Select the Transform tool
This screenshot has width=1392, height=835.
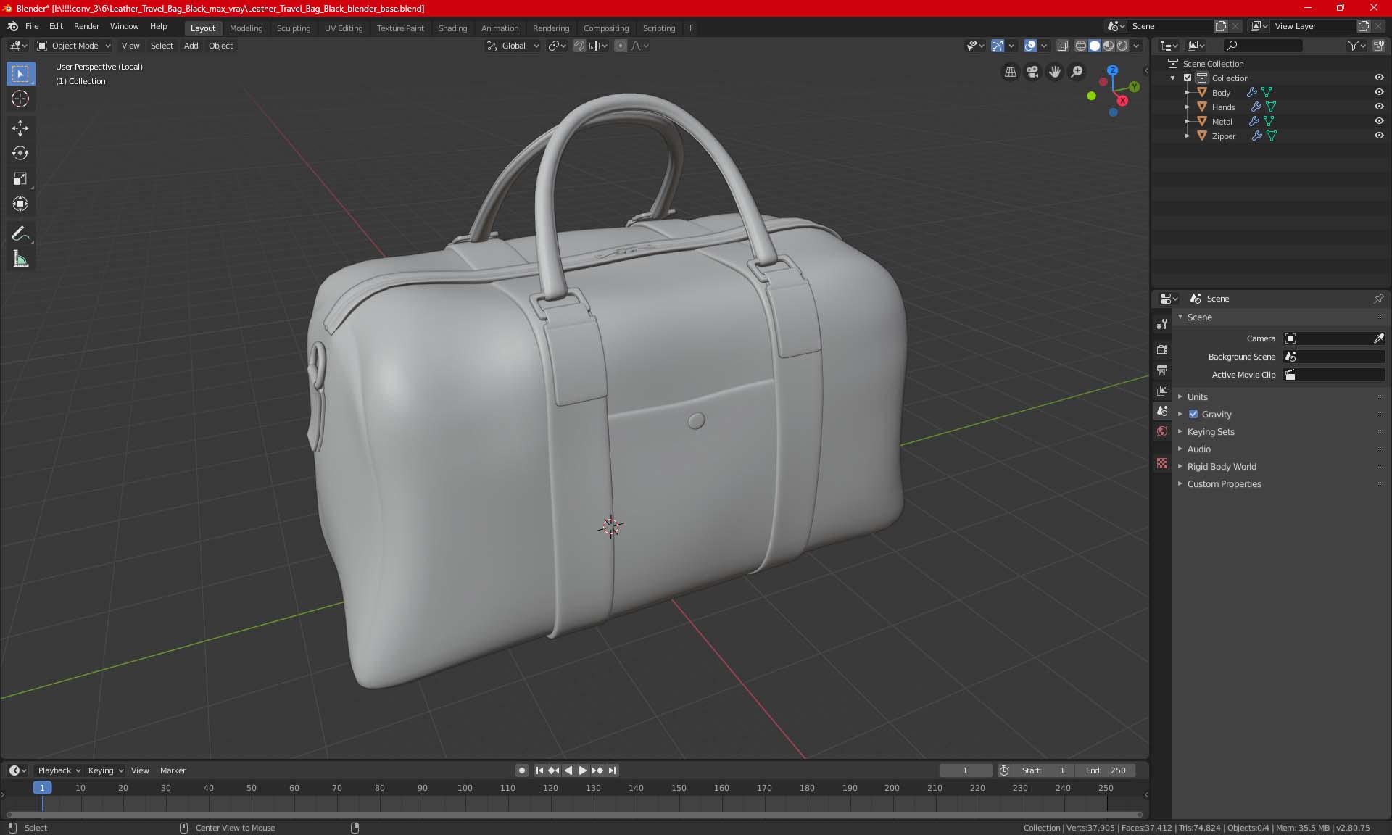(20, 204)
